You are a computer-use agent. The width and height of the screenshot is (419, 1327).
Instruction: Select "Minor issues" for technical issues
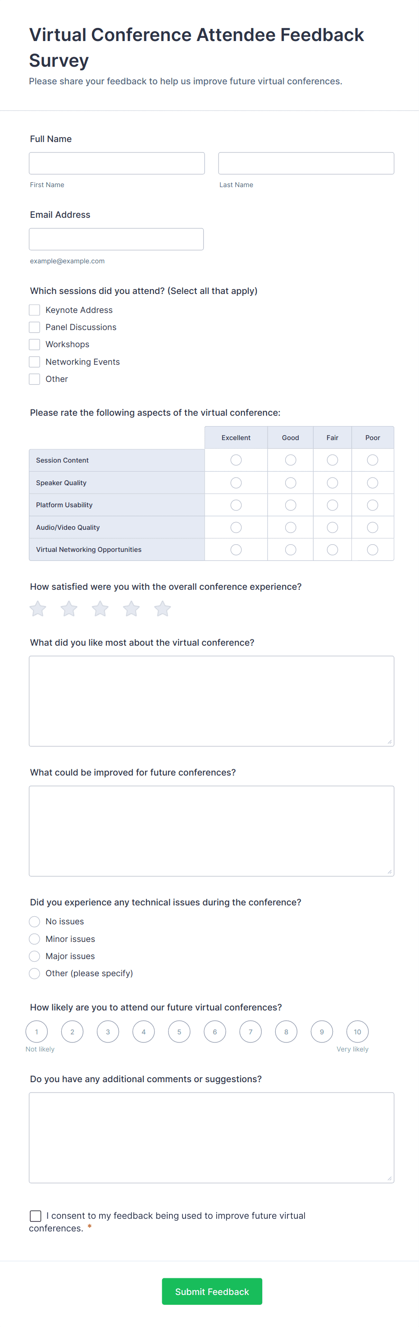click(35, 939)
